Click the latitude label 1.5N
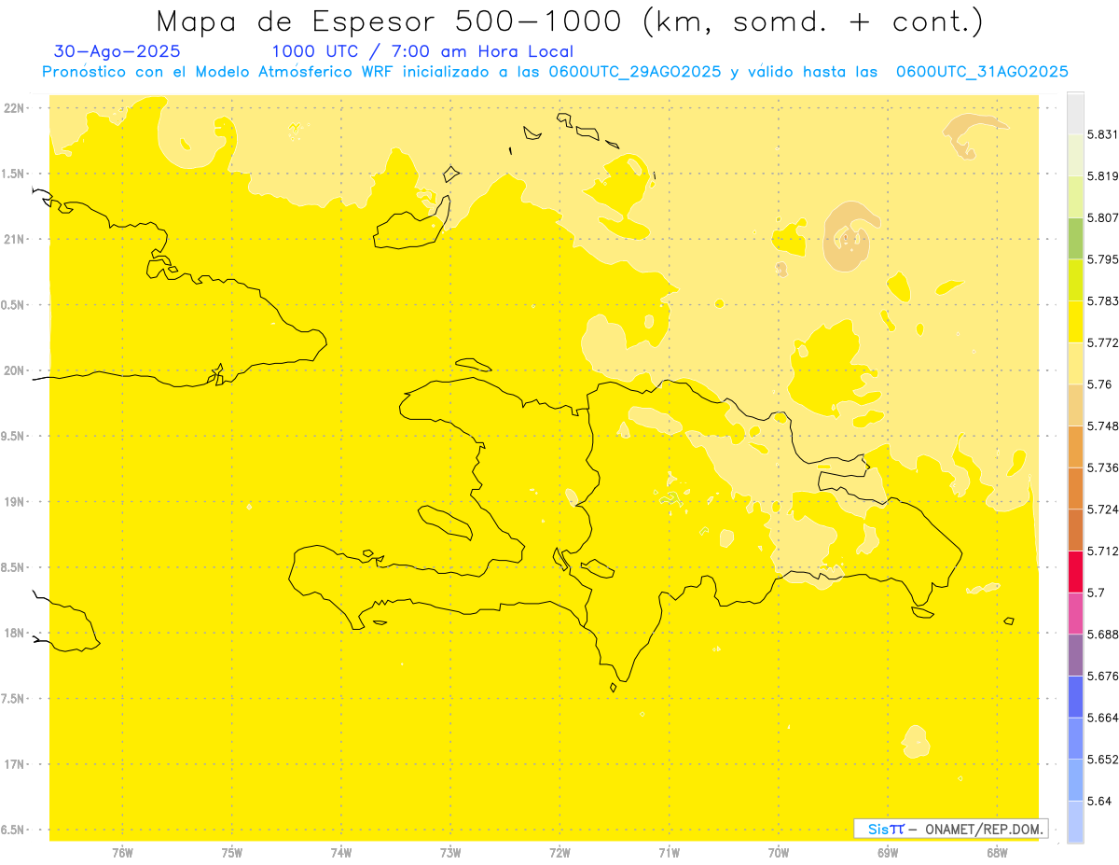Screen dimensions: 1119x865 [x=11, y=174]
